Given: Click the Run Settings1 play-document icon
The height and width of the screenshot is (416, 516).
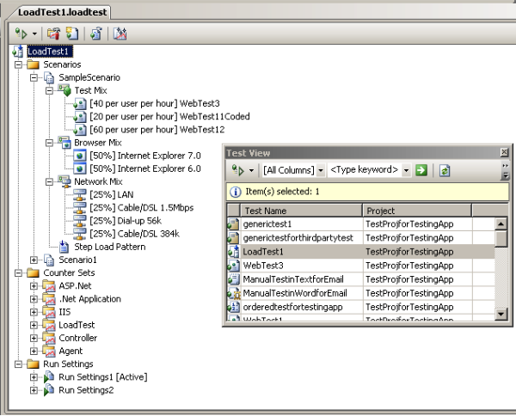Looking at the screenshot, I should pos(49,376).
